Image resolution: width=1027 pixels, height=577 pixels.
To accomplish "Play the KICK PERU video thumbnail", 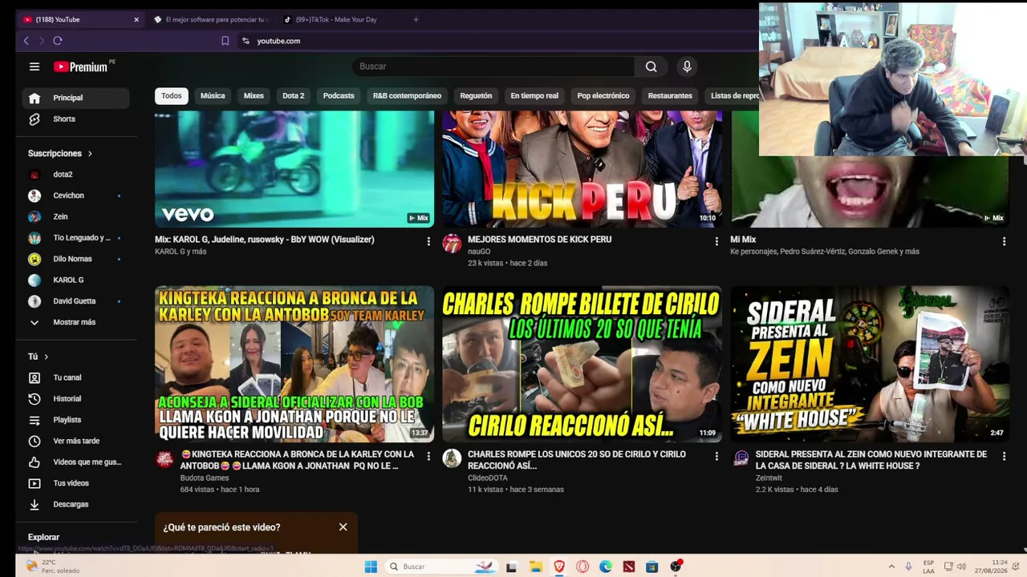I will coord(582,169).
